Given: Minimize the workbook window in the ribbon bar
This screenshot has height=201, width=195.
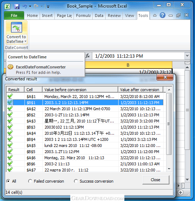Looking at the screenshot, I should [170, 15].
